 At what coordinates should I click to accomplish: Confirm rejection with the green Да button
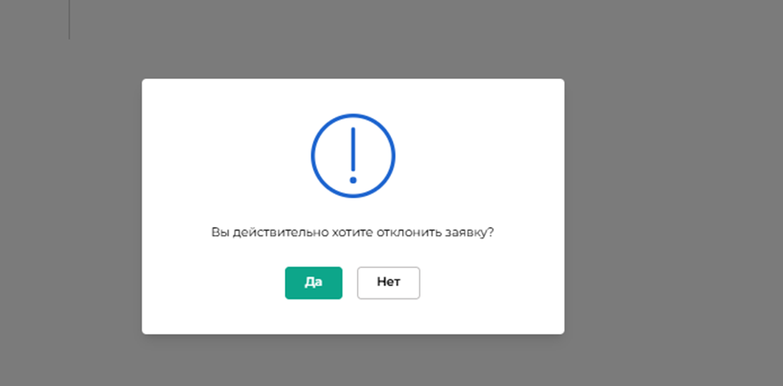[x=314, y=283]
